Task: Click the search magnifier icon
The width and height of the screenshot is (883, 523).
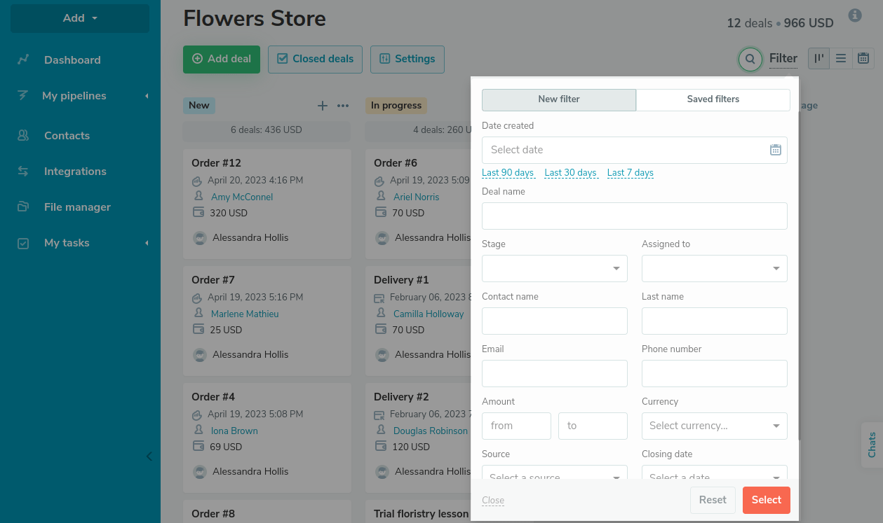Action: pos(750,60)
